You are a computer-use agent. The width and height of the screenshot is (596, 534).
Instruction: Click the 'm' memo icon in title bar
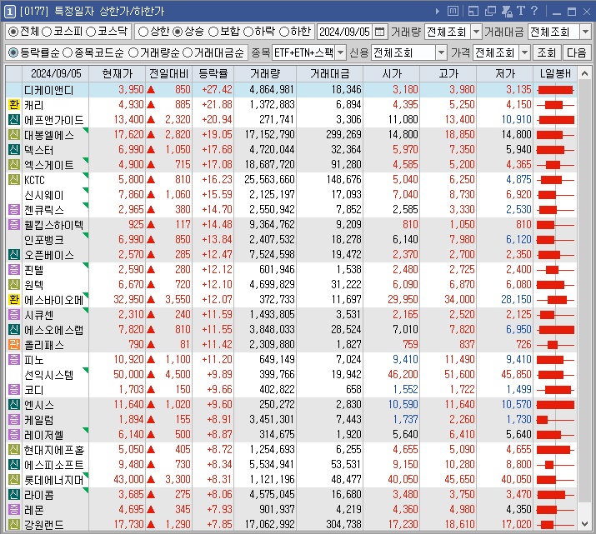click(453, 11)
